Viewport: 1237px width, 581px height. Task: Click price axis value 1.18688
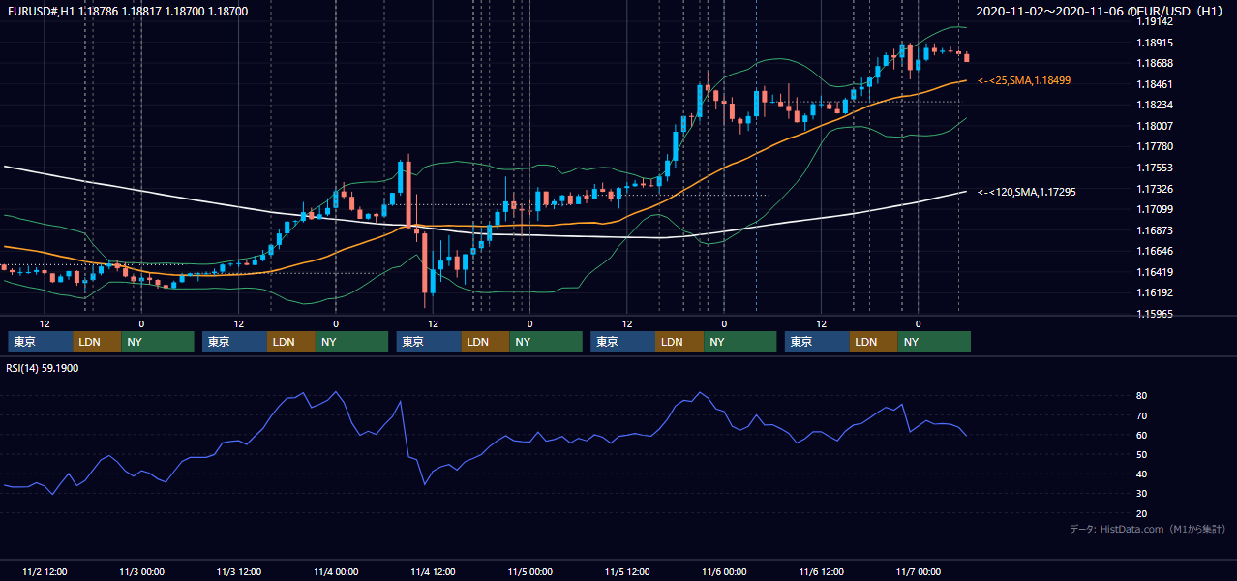(1155, 63)
